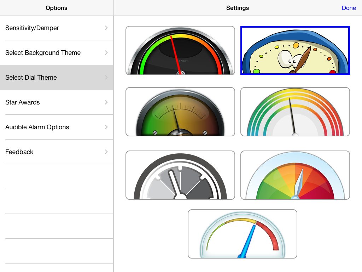Select the light blue faceted color wheel dial
The image size is (362, 272).
pos(295,175)
